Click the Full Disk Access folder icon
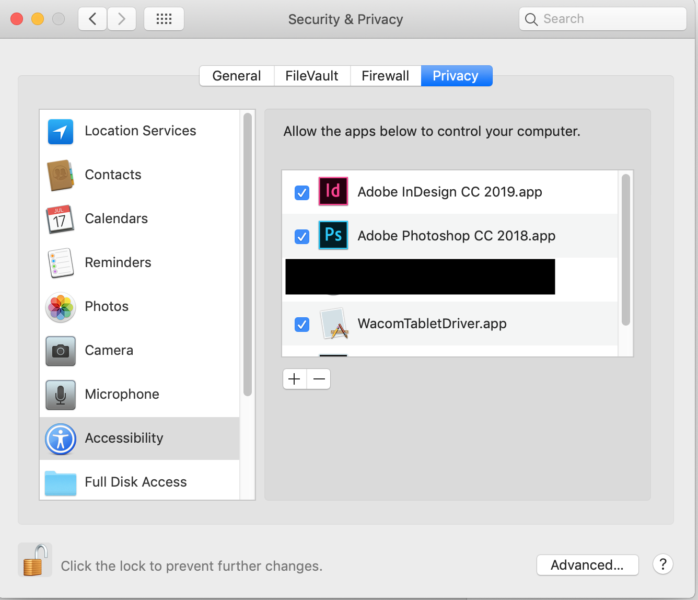The image size is (698, 600). tap(61, 483)
